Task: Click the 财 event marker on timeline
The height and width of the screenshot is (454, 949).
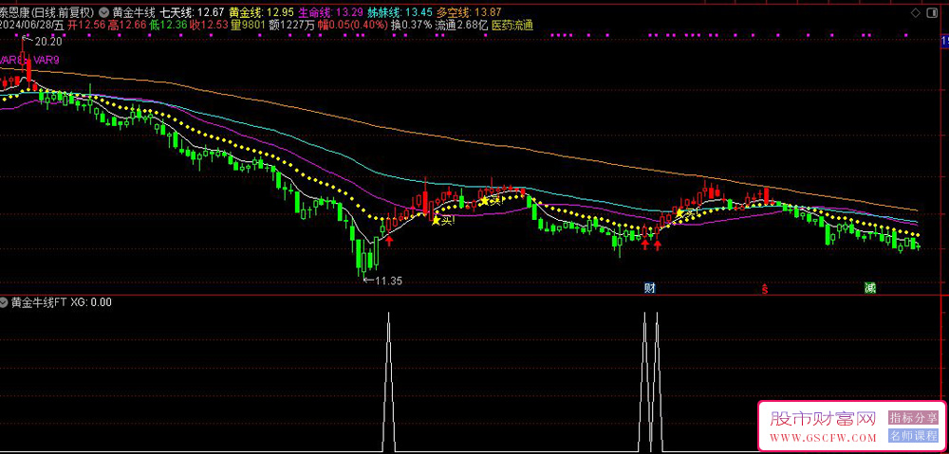Action: [649, 288]
